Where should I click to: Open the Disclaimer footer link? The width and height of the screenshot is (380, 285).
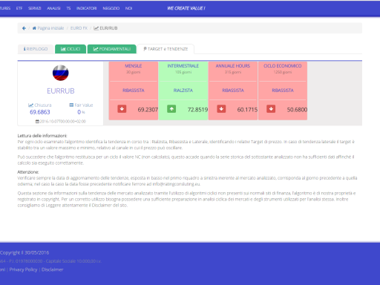(52, 269)
